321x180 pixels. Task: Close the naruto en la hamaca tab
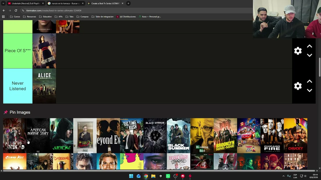click(x=83, y=3)
